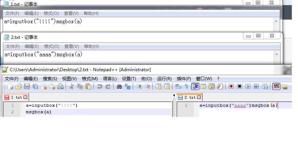Open the Replace dialog icon
Image resolution: width=298 pixels, height=167 pixels.
pyautogui.click(x=127, y=87)
